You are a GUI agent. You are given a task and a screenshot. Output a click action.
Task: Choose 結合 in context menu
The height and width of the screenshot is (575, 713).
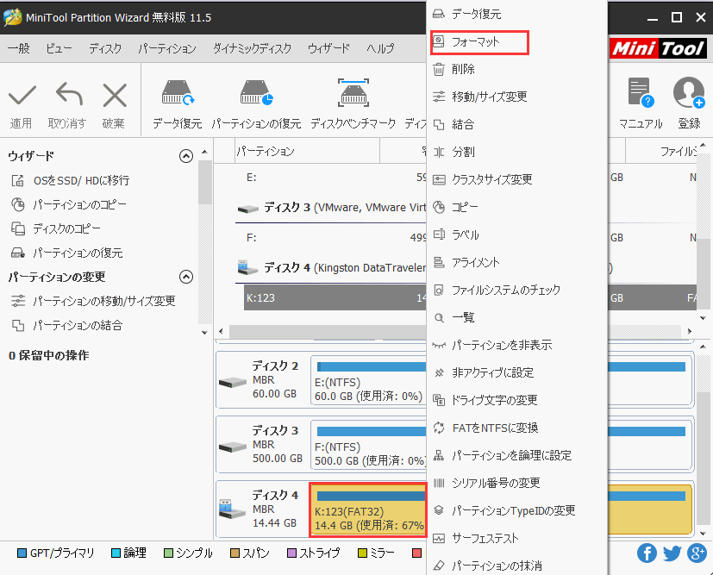click(517, 124)
